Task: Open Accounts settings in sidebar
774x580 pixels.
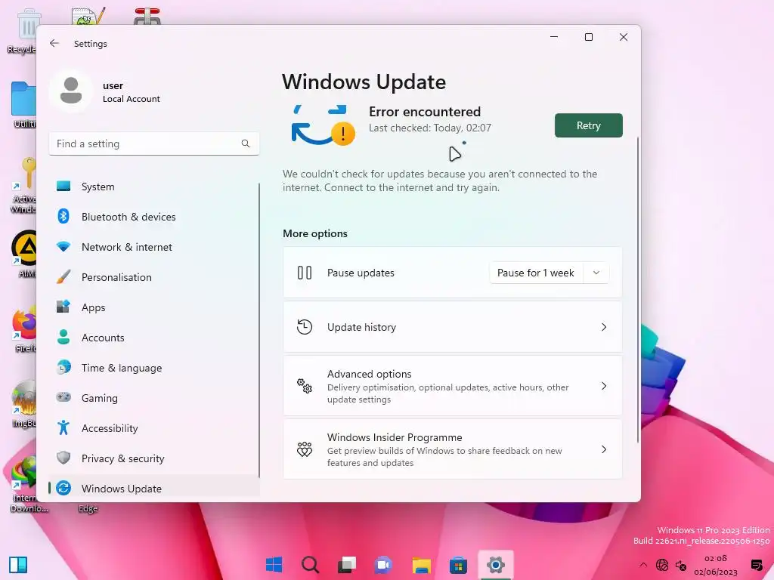Action: click(x=154, y=338)
